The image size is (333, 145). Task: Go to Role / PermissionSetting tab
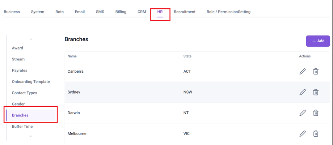pyautogui.click(x=228, y=12)
